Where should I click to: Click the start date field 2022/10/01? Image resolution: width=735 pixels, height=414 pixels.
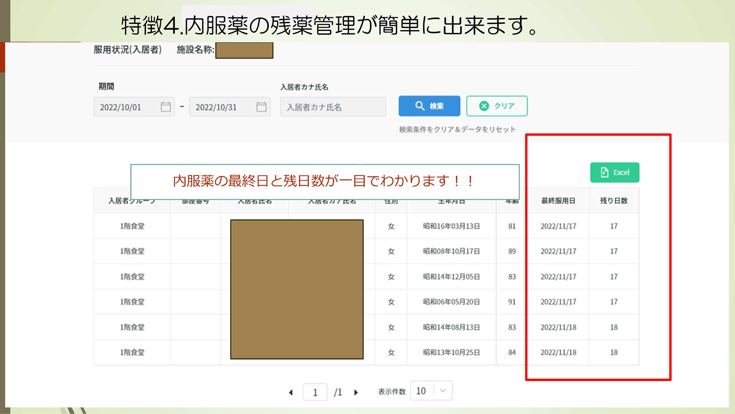point(127,107)
